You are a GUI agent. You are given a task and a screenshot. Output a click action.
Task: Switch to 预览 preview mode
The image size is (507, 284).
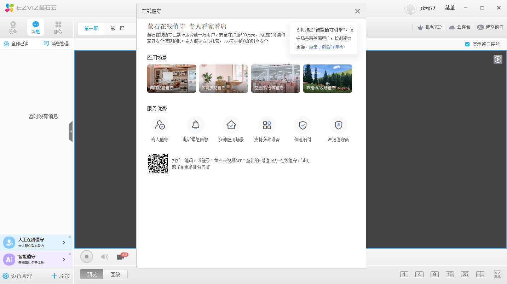tap(92, 274)
